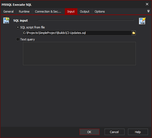Open the General tab
The width and height of the screenshot is (152, 138).
click(8, 11)
